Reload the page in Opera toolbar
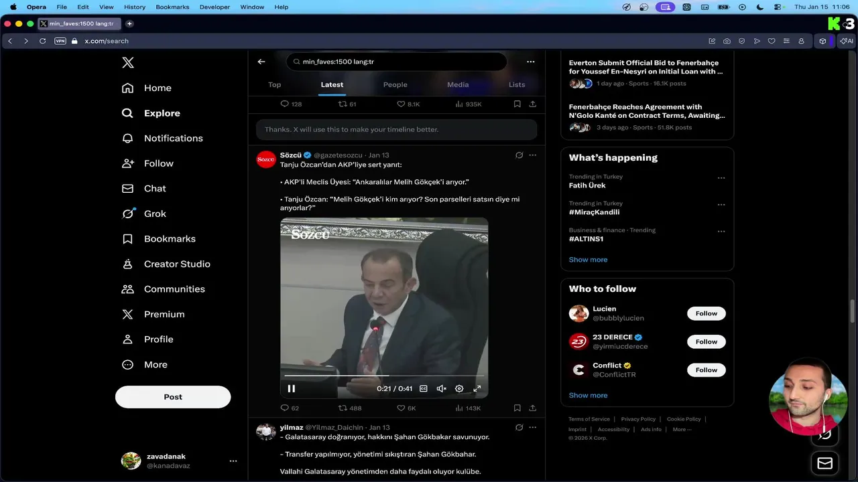 point(42,41)
